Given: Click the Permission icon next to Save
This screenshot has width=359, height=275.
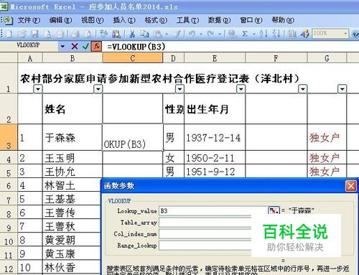Looking at the screenshot, I should coord(47,34).
